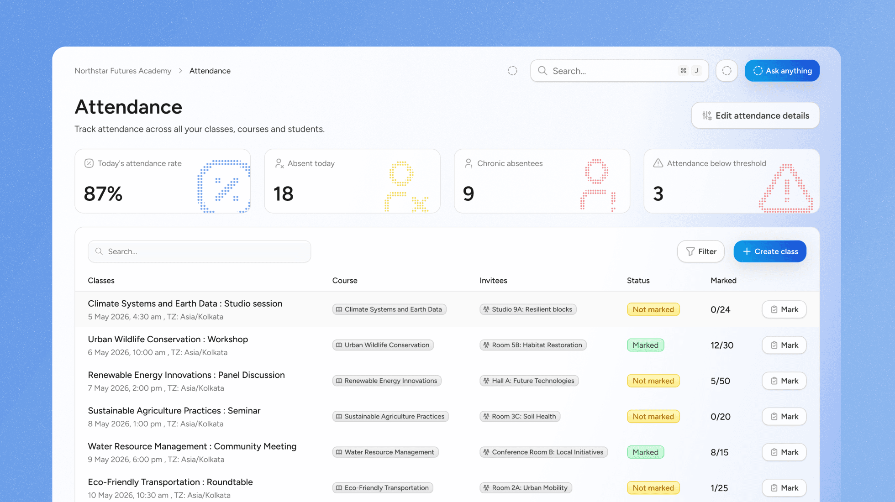Click the Attendance below threshold warning icon
The height and width of the screenshot is (502, 895).
(x=658, y=163)
